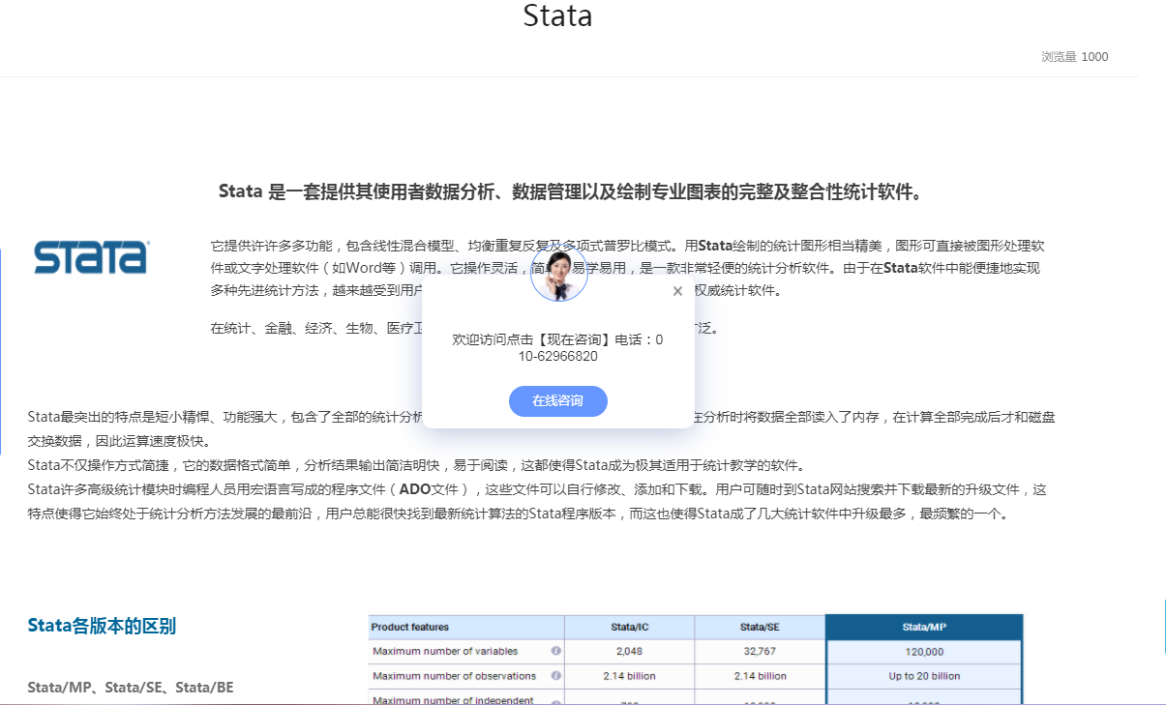
Task: Click 2.14 billion under Stata/IC
Action: tap(629, 676)
